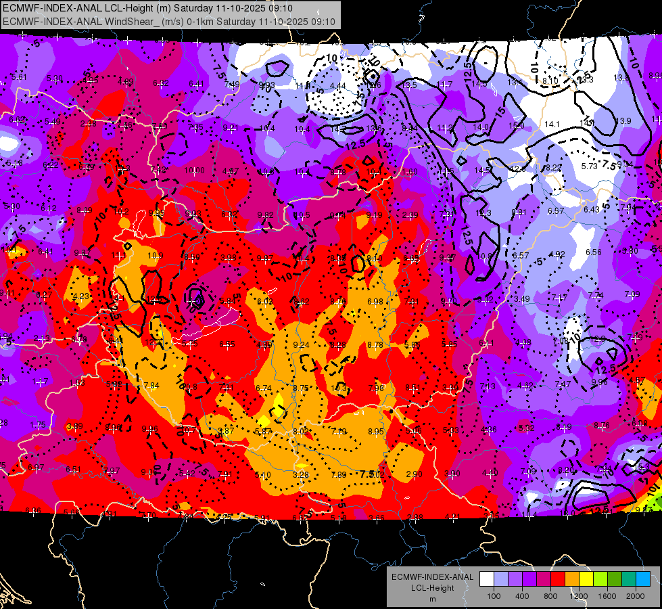Click the legend tick label 100
This screenshot has height=609, width=662.
click(x=494, y=596)
